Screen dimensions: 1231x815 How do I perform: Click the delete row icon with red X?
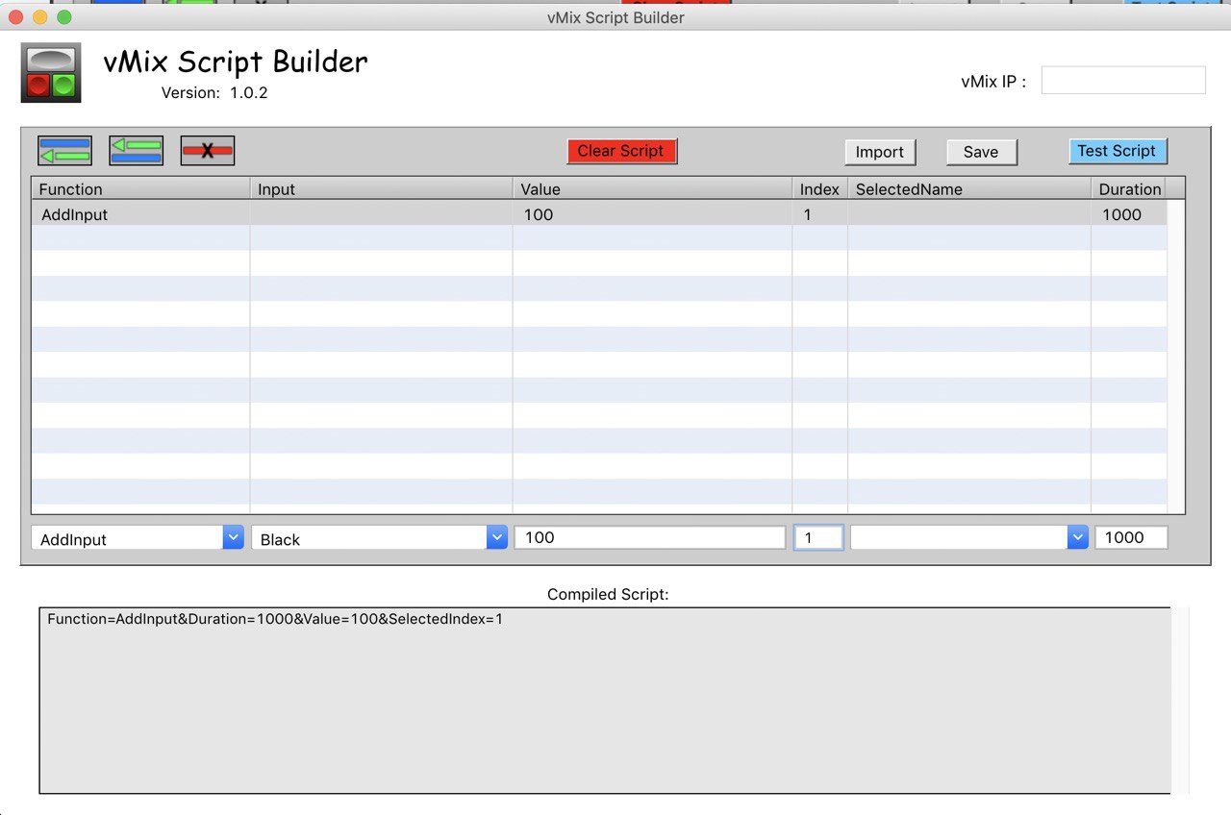[208, 151]
